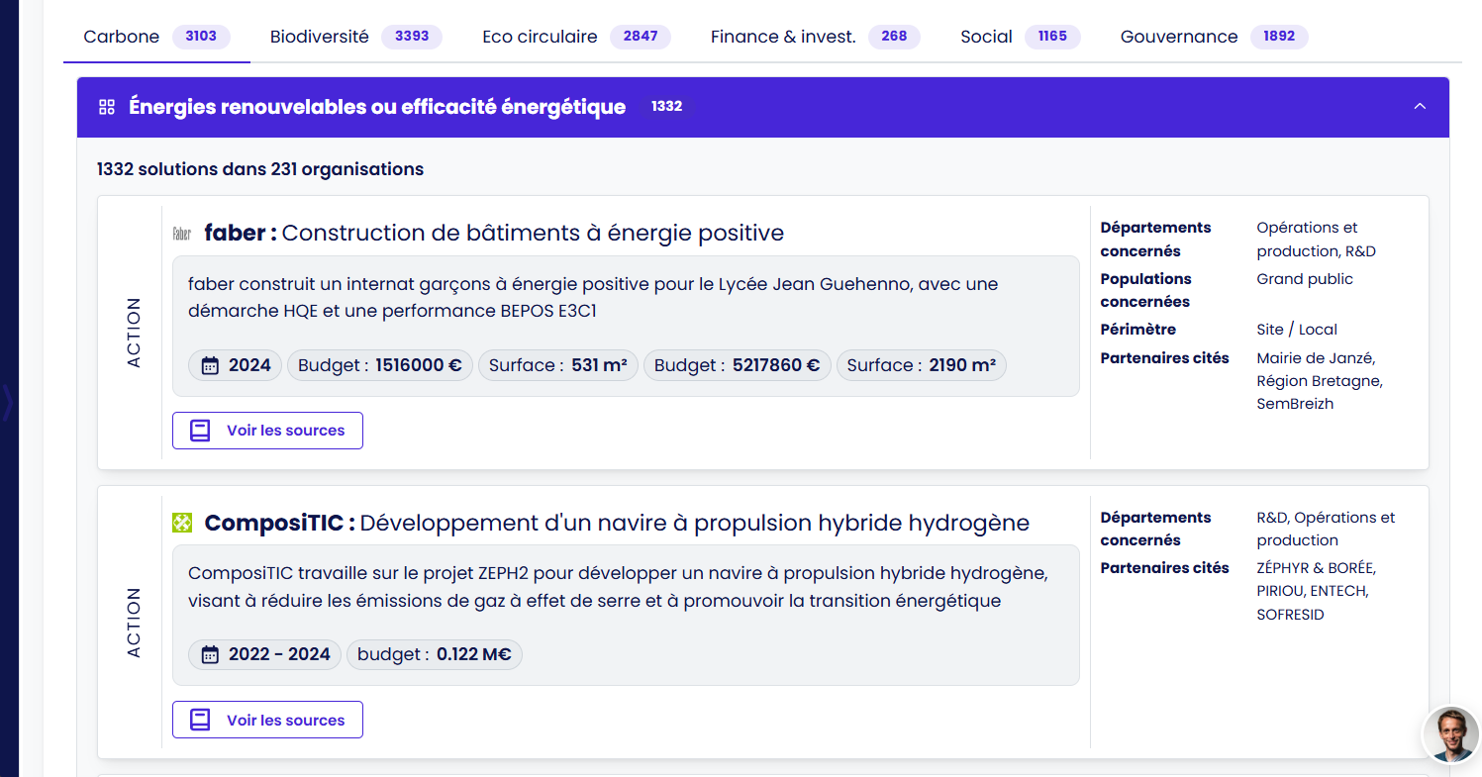Click the budget 0.122 M€ chip

[x=434, y=654]
